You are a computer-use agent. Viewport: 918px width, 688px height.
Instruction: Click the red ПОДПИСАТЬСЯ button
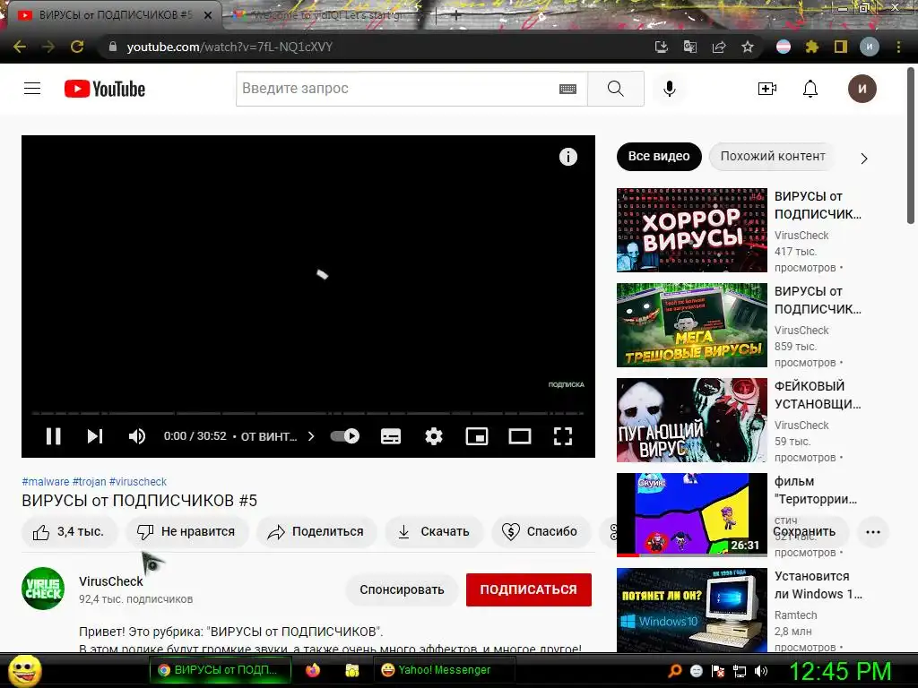529,589
